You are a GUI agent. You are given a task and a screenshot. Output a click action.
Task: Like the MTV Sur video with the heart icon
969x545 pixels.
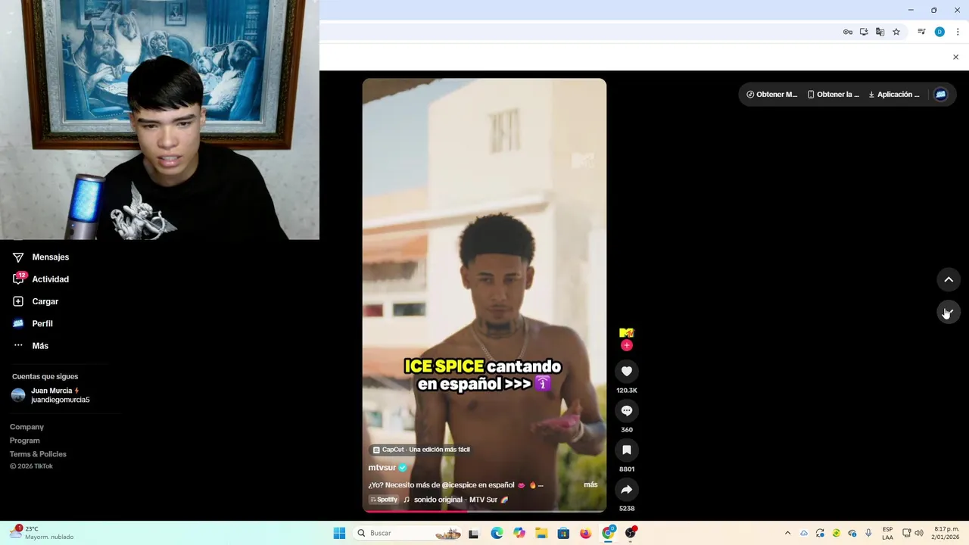626,371
